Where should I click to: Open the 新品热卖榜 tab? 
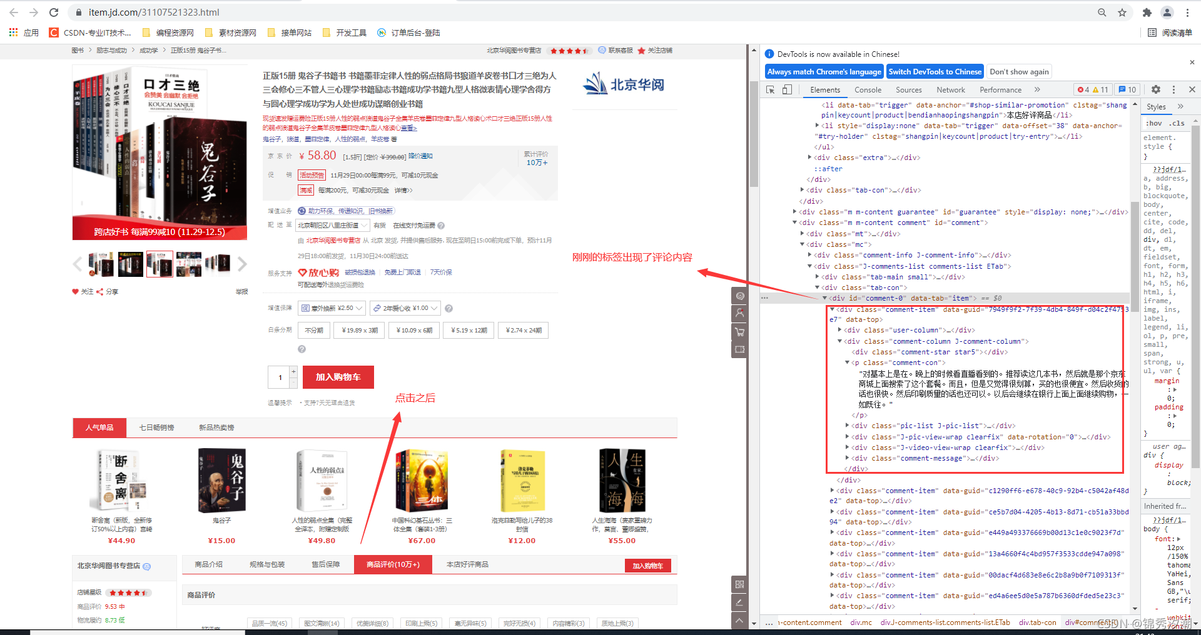click(216, 427)
